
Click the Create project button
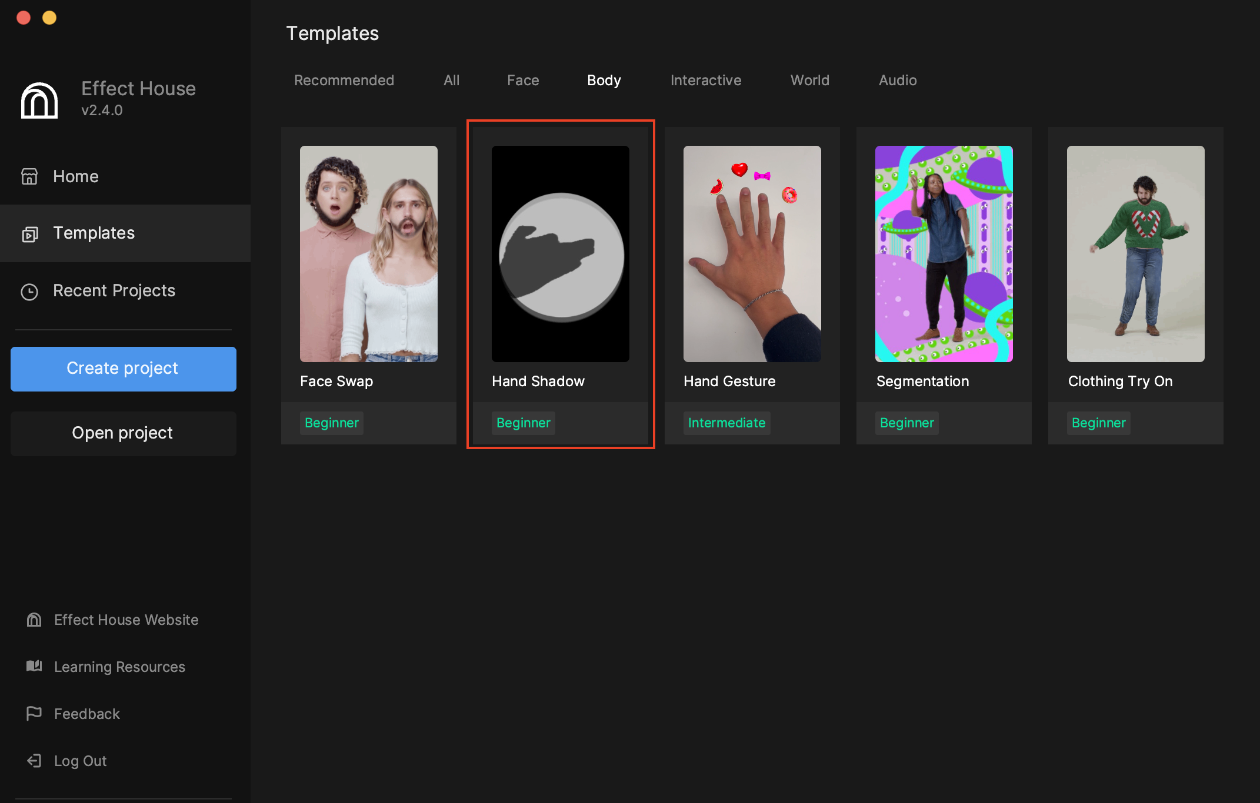tap(124, 369)
